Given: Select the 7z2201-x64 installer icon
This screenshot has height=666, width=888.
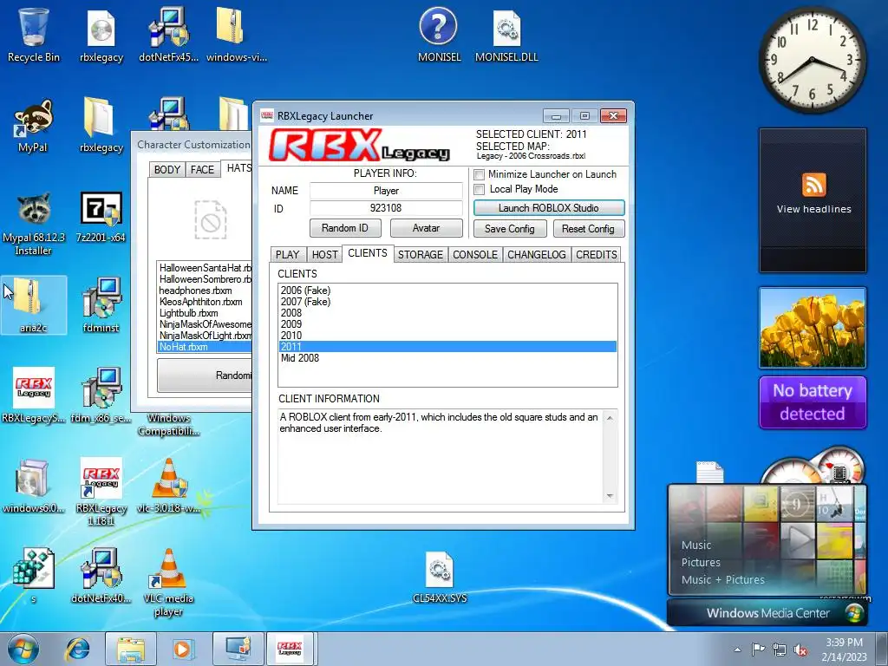Looking at the screenshot, I should pos(101,218).
